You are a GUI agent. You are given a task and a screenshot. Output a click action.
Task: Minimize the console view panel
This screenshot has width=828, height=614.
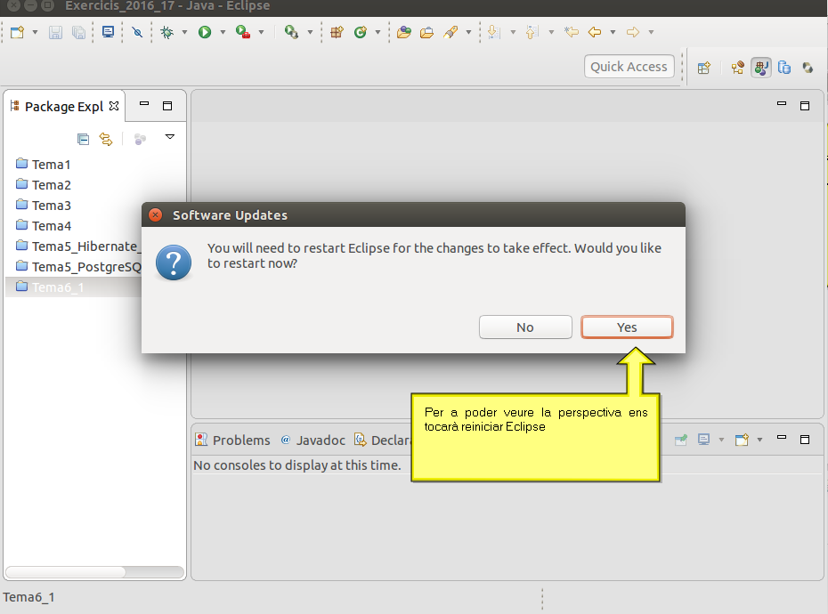782,438
